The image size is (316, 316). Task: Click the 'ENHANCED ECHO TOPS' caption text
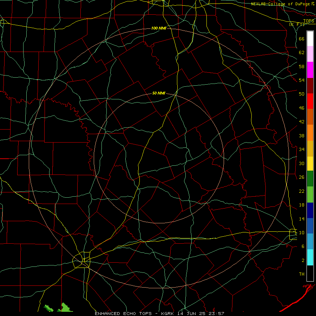123,314
